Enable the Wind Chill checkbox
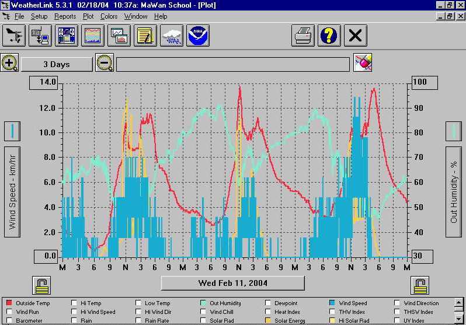 coord(203,312)
